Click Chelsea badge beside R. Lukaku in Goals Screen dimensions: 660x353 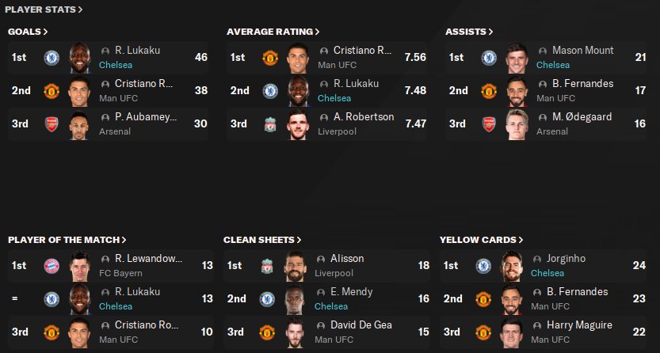pos(52,57)
